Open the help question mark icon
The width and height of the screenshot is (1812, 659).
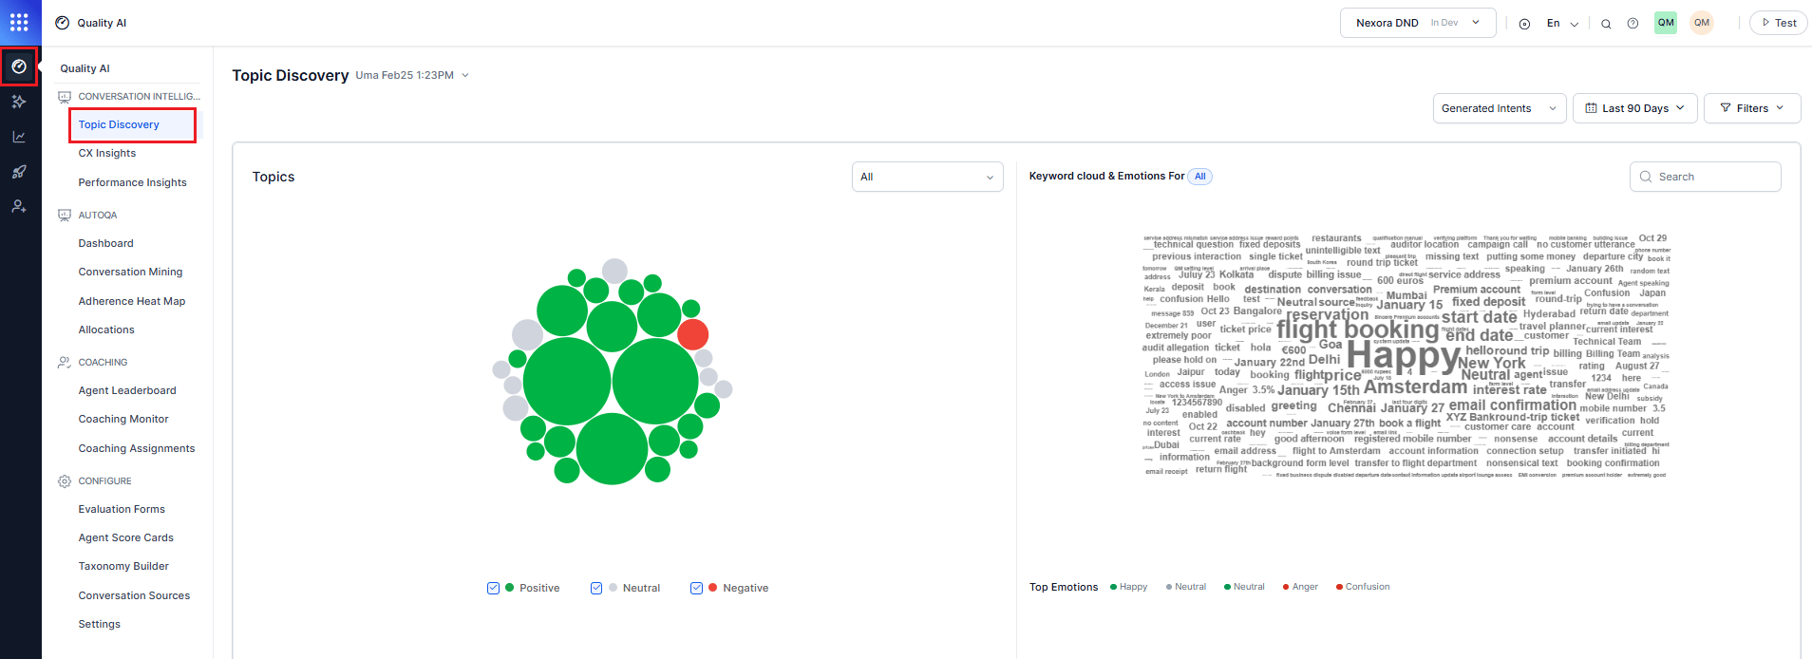coord(1633,24)
